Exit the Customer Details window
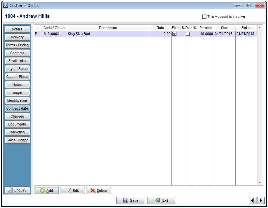 (x=162, y=200)
